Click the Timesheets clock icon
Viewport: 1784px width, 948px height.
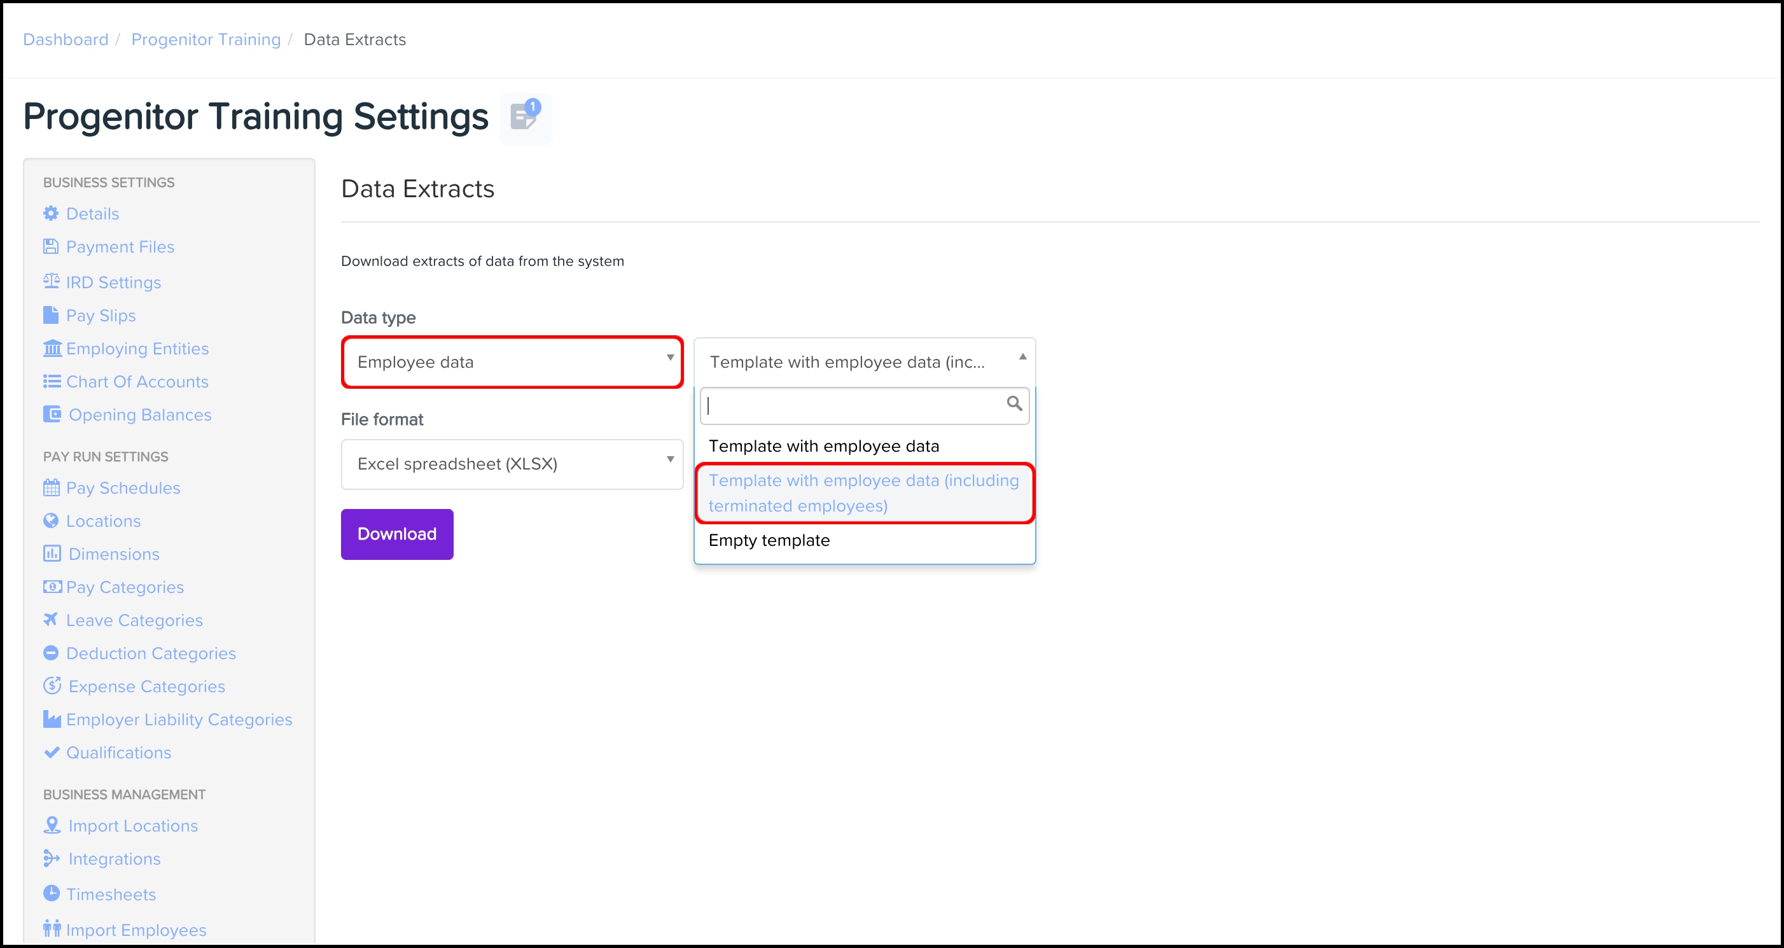click(x=52, y=893)
